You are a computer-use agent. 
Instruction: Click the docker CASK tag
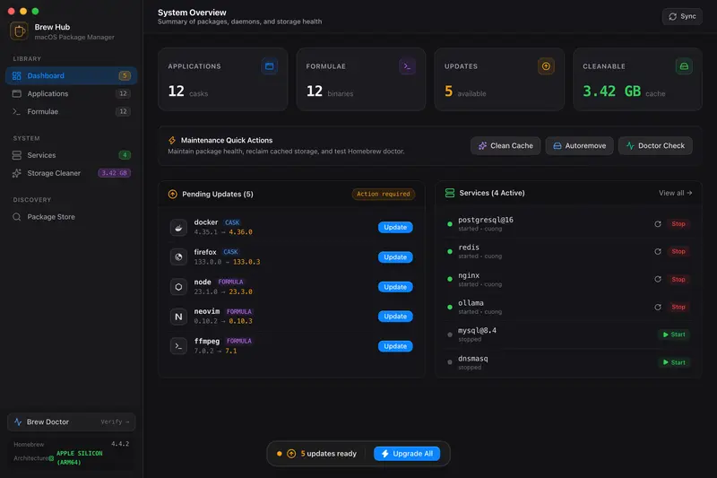[x=232, y=222]
